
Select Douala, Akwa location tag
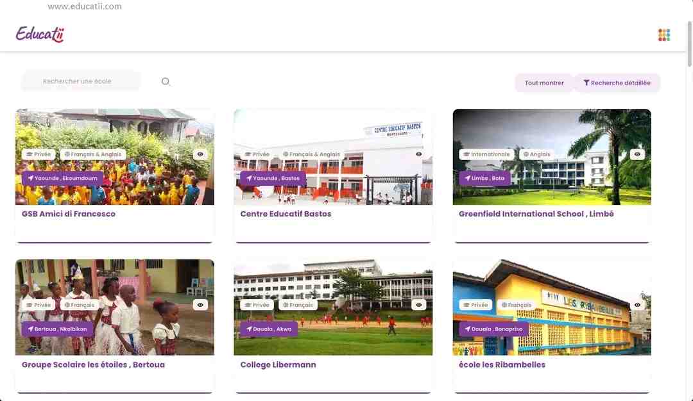pos(269,329)
